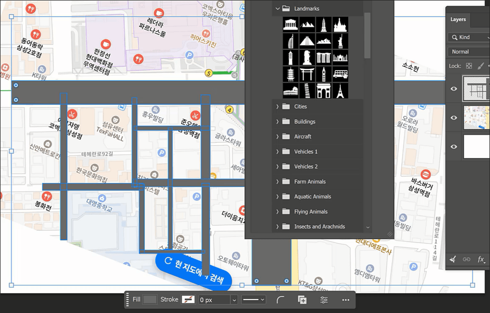Select the double-decker bus shape
The image size is (490, 313).
pyautogui.click(x=340, y=74)
